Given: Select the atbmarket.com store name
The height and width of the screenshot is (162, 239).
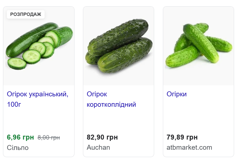Looking at the screenshot, I should [x=189, y=148].
